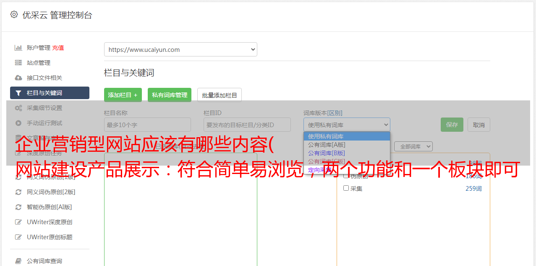Screen dimensions: 536x266
Task: Click the server icon for 站点管理
Action: (18, 63)
